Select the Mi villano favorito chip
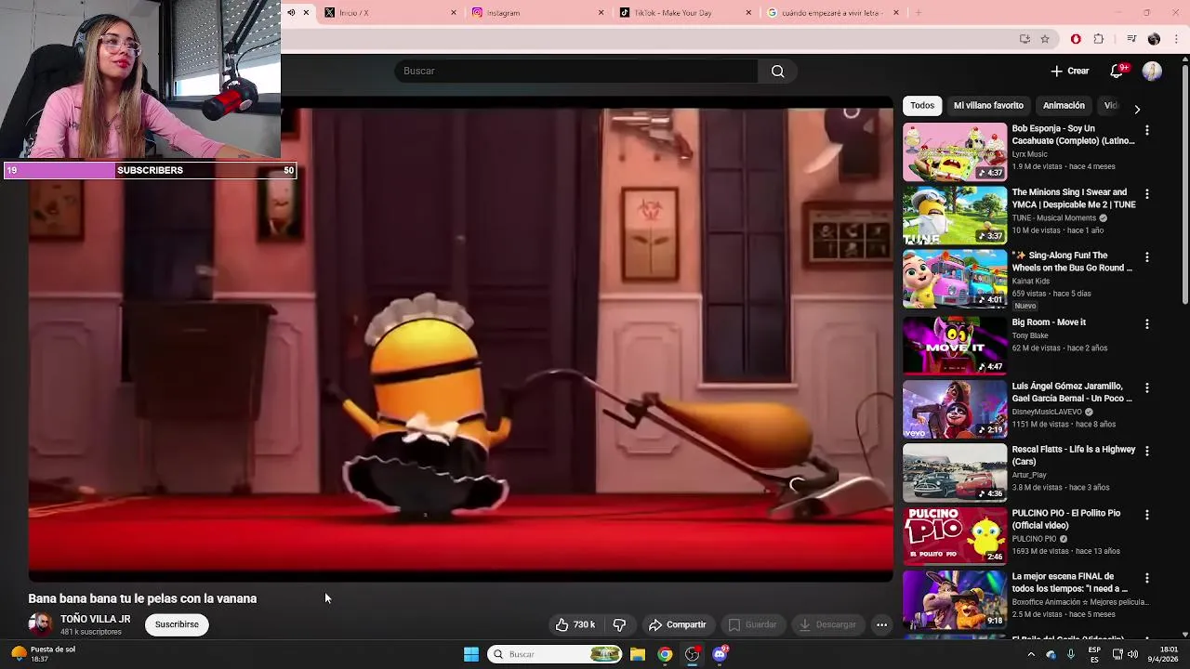The width and height of the screenshot is (1190, 669). (988, 105)
